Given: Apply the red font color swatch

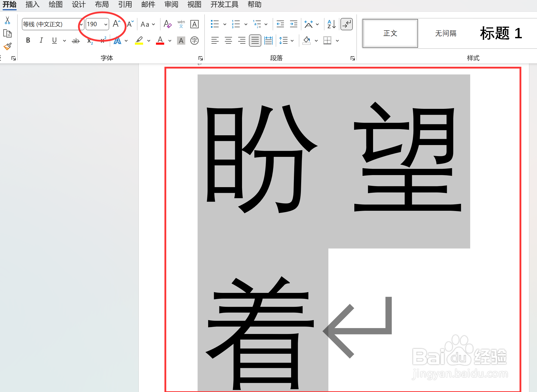Looking at the screenshot, I should (160, 41).
